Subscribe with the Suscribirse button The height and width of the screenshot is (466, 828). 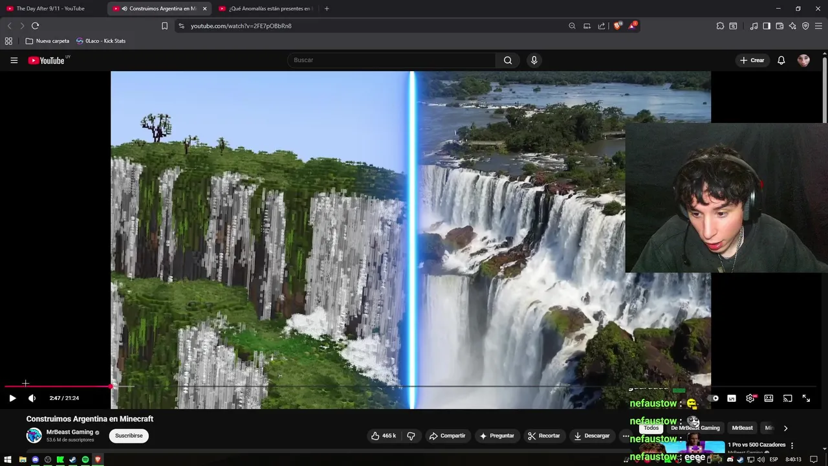(x=129, y=436)
